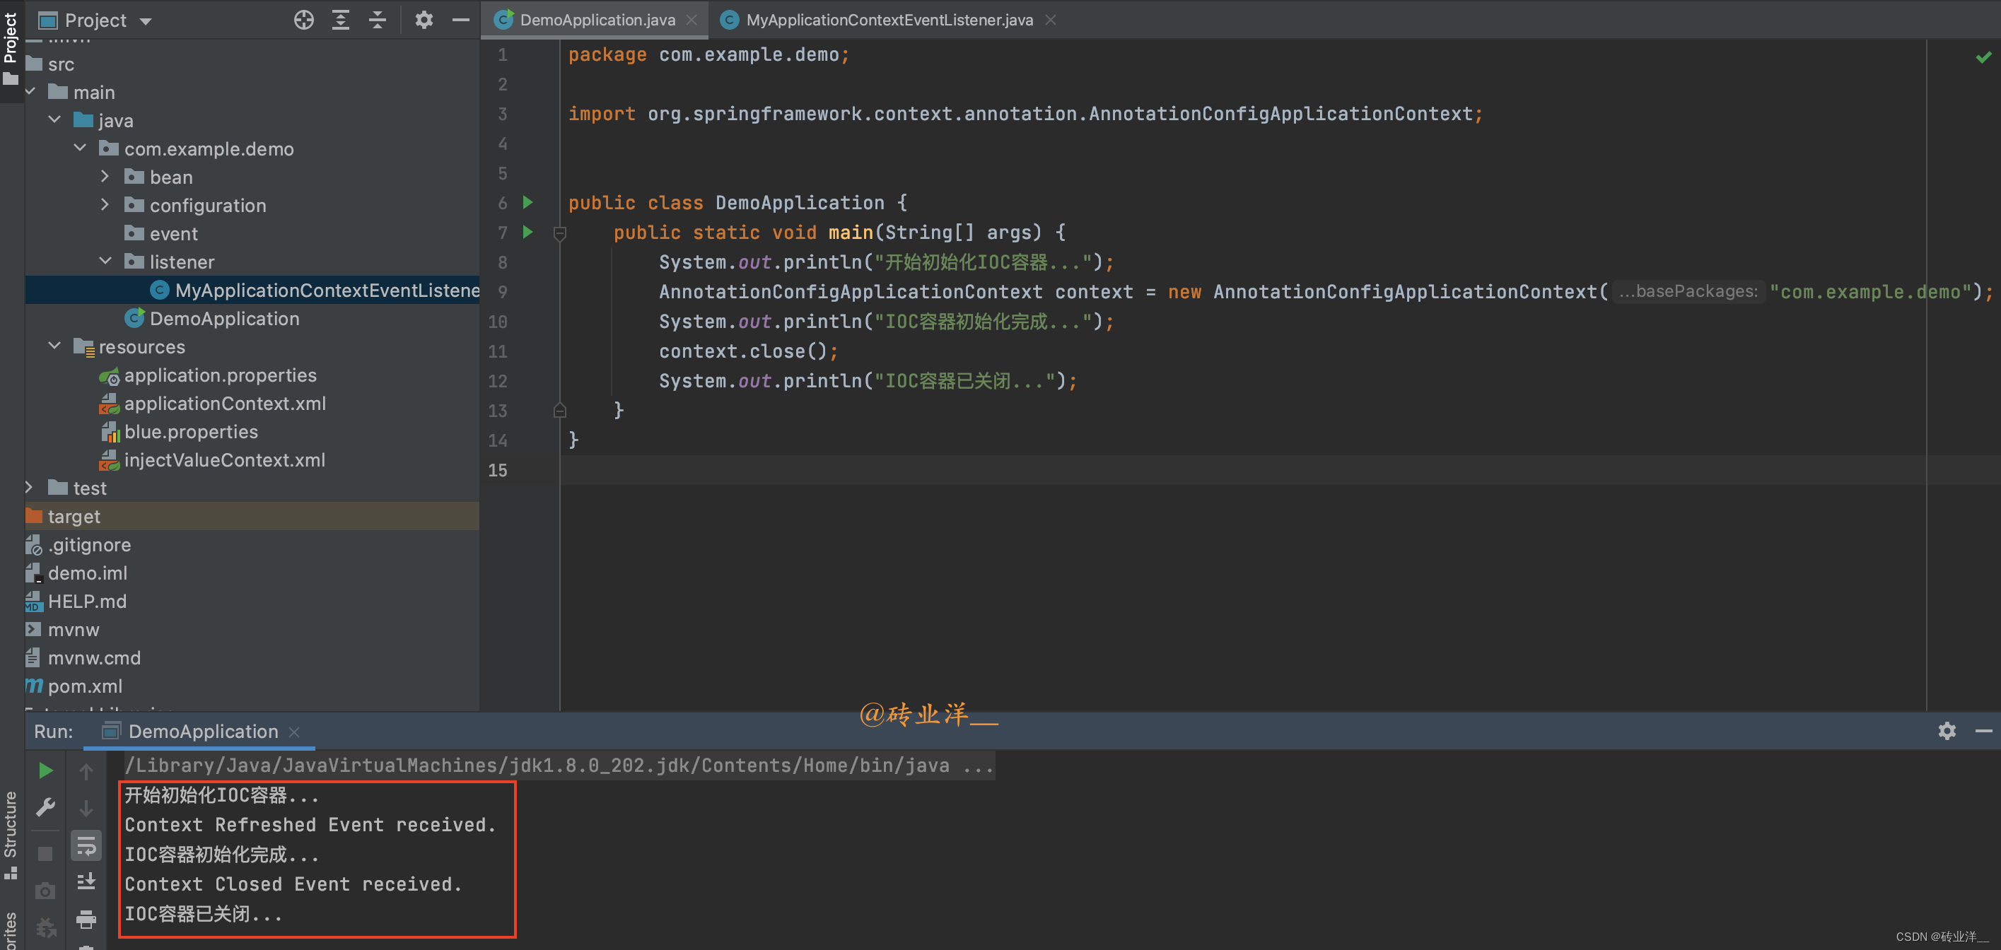Click the locate/select opened file target icon
Screen dimensions: 2001x950
[x=304, y=19]
